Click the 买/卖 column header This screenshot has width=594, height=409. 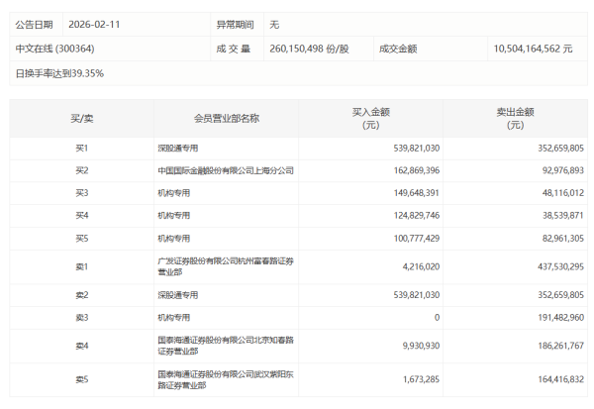[x=82, y=119]
